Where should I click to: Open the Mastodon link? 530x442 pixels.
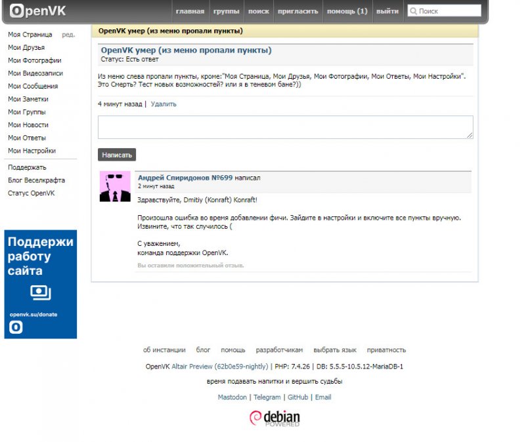click(x=232, y=397)
